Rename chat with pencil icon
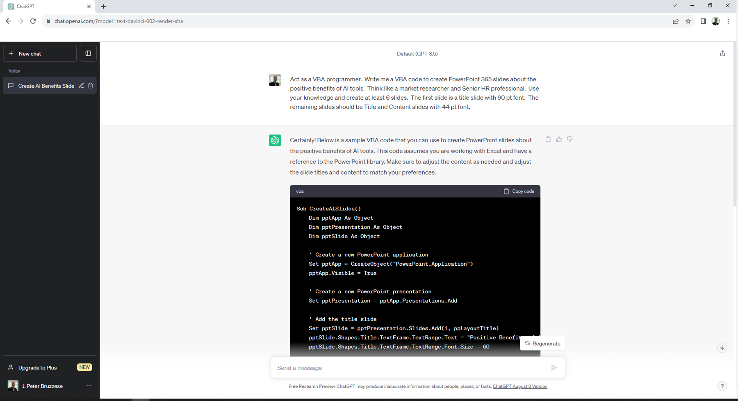 coord(81,86)
